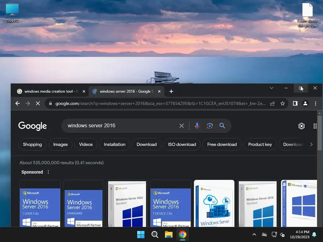Open the Chrome profile menu
The image size is (323, 242).
pyautogui.click(x=305, y=103)
